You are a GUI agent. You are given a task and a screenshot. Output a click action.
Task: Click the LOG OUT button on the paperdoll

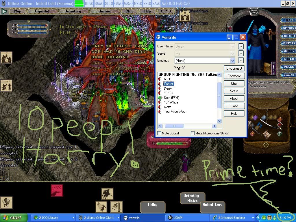tap(288, 36)
